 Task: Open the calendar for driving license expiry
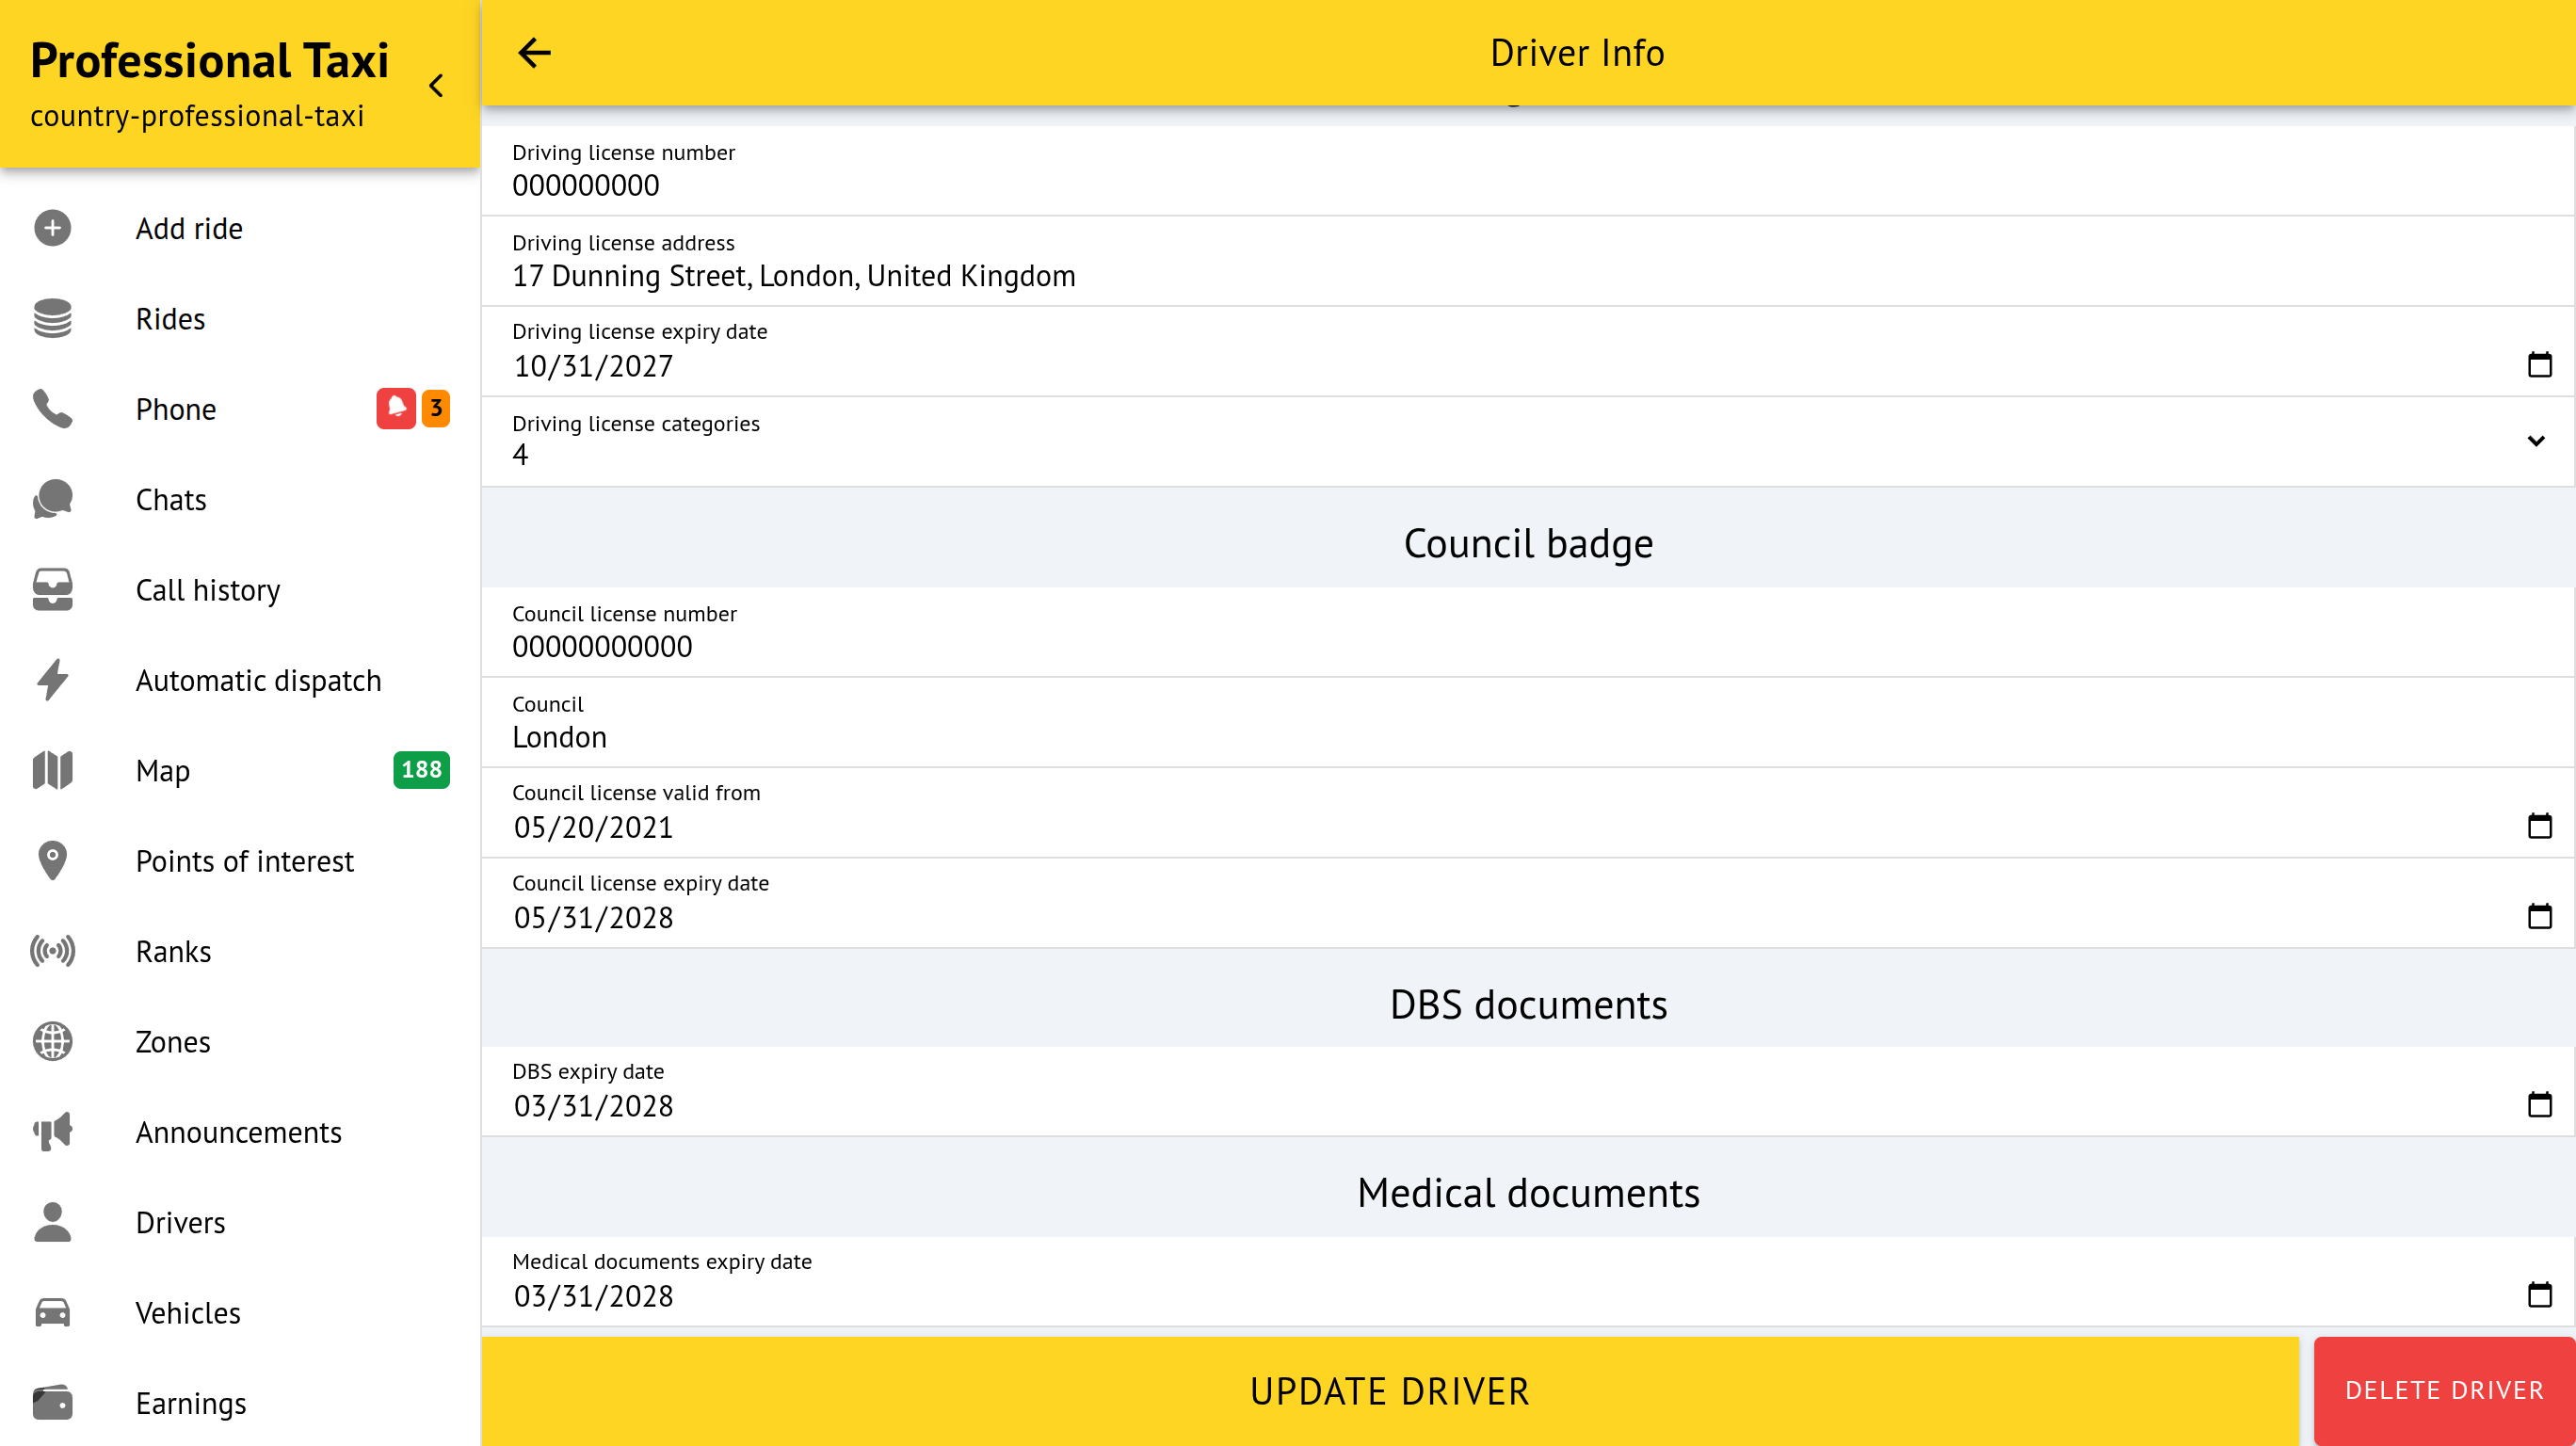tap(2539, 365)
